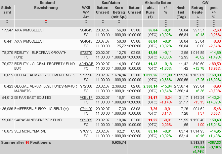Screen dimensions: 222x154
Task: Open WKN link 973270
Action: coord(86,53)
